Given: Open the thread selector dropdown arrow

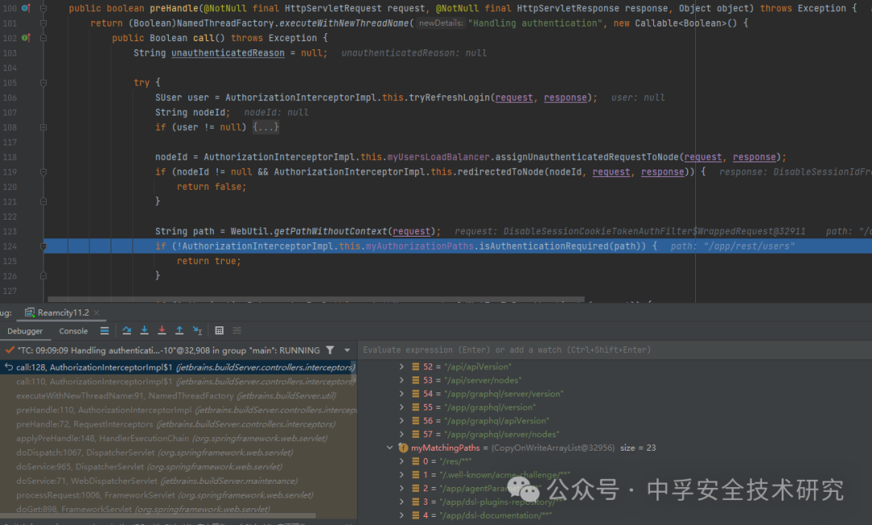Looking at the screenshot, I should tap(347, 351).
